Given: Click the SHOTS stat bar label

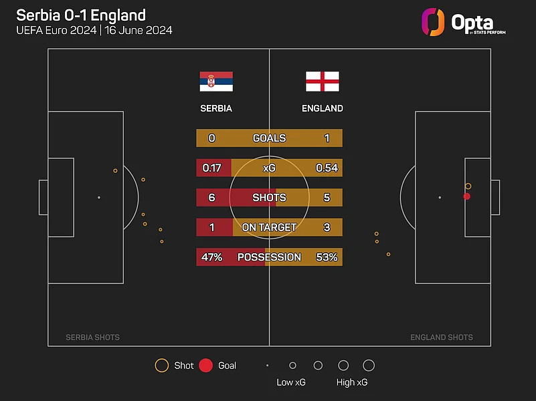Looking at the screenshot, I should (x=269, y=198).
